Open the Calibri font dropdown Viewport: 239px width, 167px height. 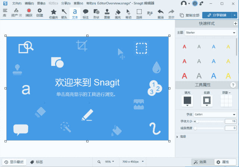[x=216, y=114]
